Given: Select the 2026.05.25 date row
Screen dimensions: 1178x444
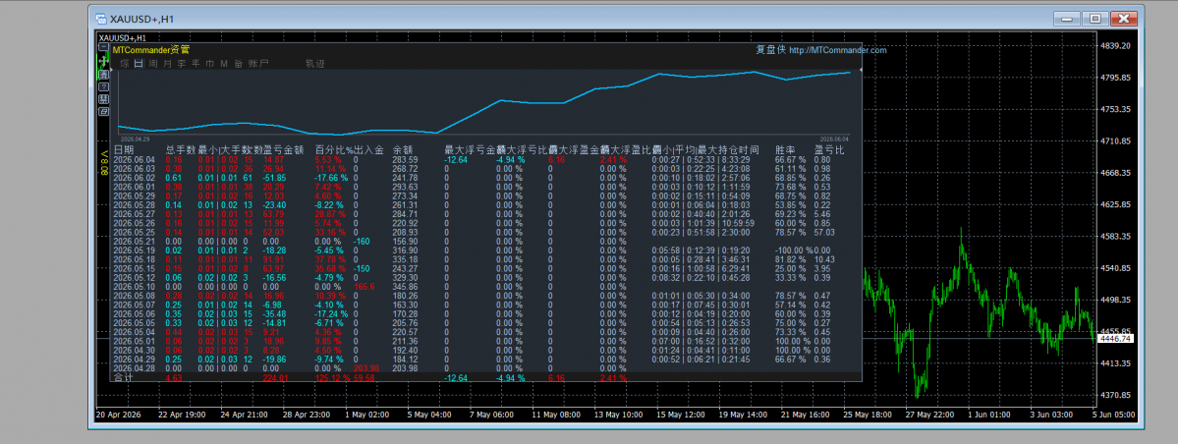Looking at the screenshot, I should tap(133, 232).
